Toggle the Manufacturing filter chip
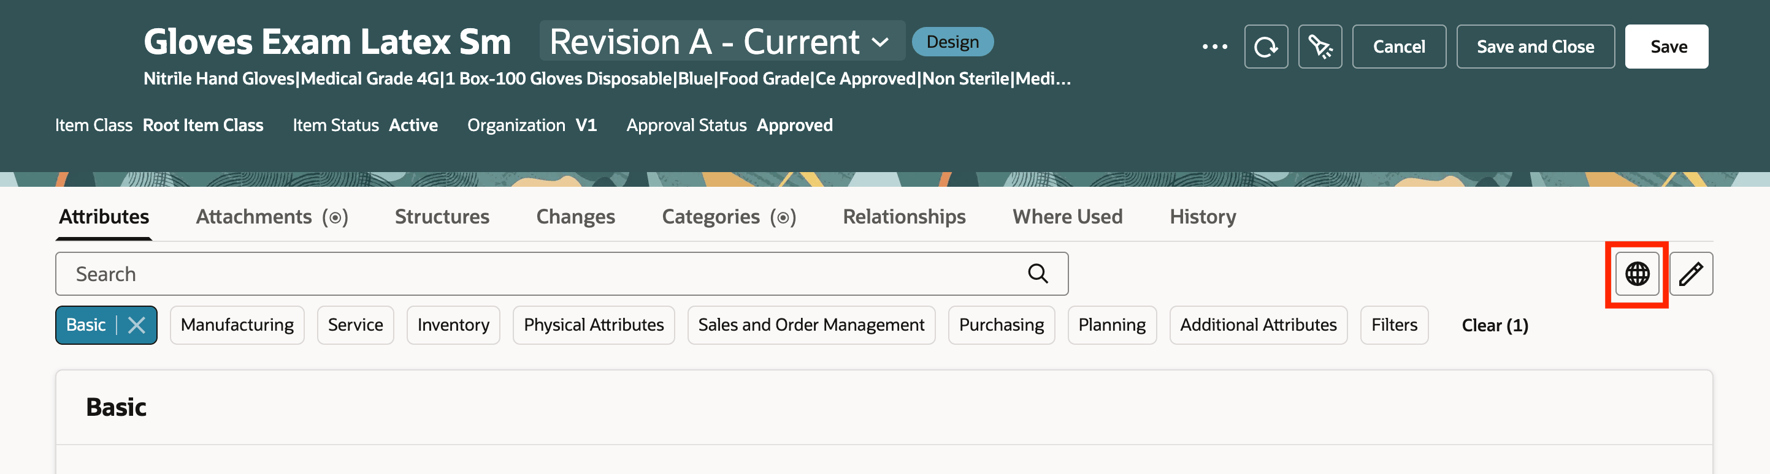Image resolution: width=1770 pixels, height=474 pixels. (x=237, y=325)
